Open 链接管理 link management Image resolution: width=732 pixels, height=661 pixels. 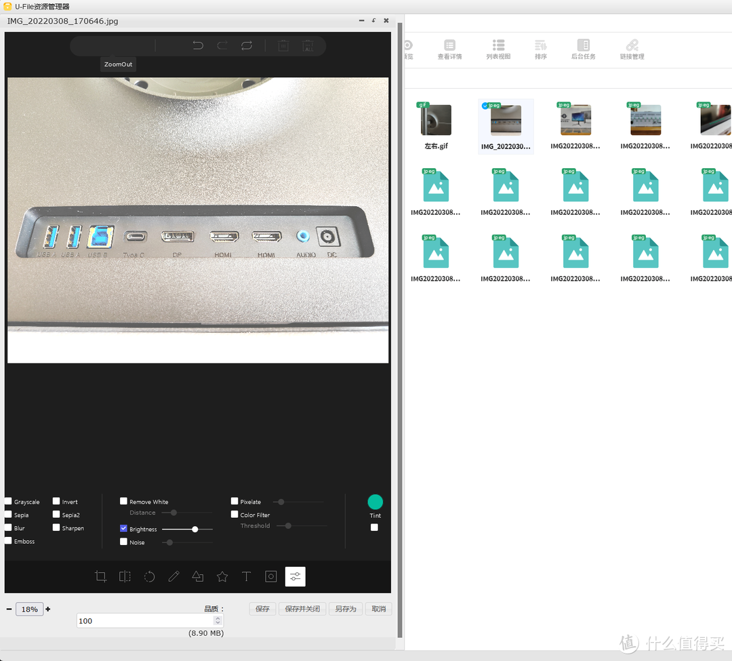632,49
